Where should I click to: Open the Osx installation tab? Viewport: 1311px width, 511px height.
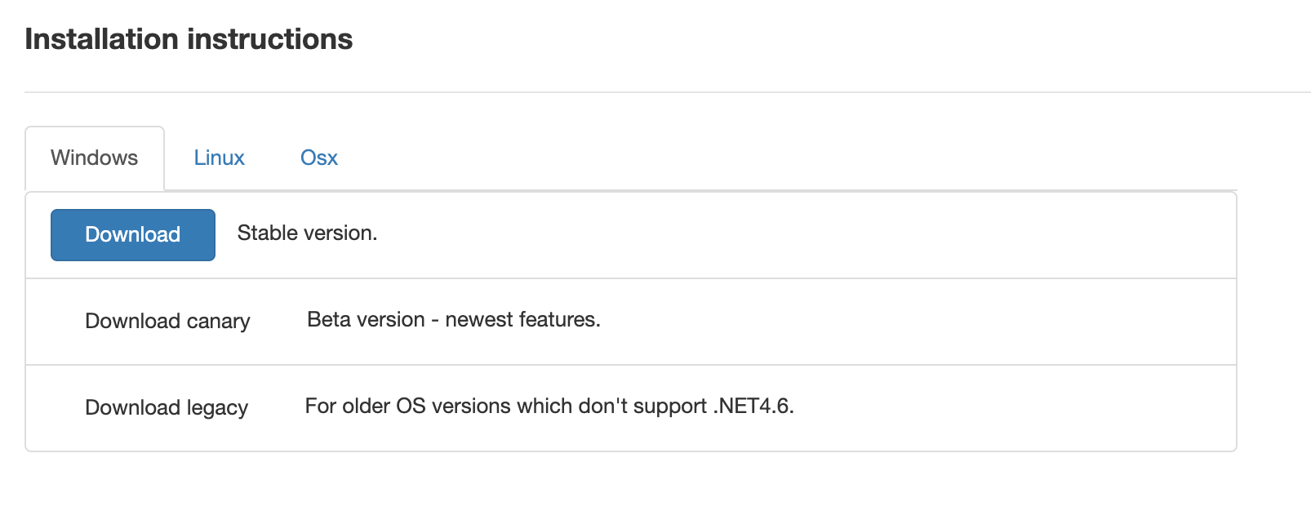(319, 158)
